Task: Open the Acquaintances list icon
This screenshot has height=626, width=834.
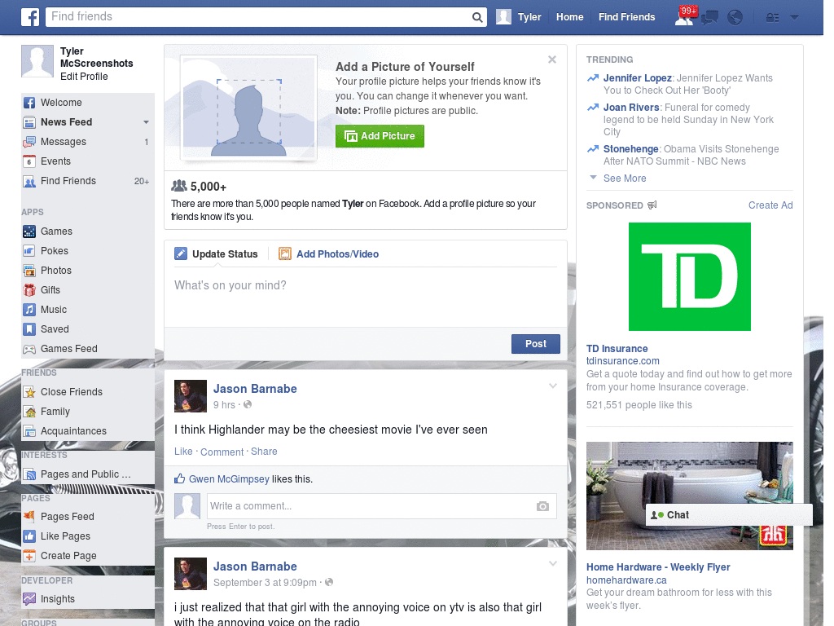Action: point(29,431)
